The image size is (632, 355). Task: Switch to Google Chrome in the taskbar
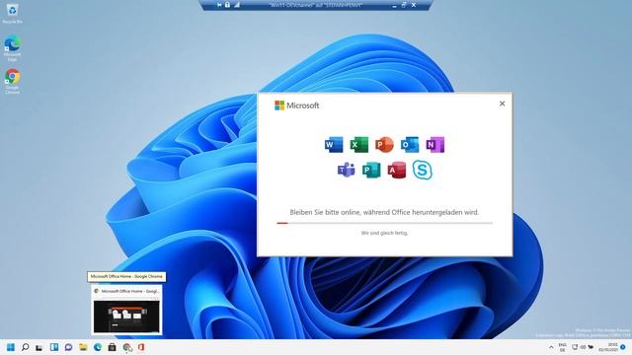point(127,347)
